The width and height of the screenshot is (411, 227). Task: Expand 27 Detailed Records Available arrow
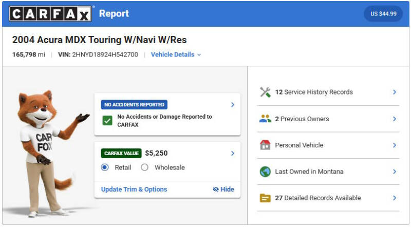(x=395, y=198)
